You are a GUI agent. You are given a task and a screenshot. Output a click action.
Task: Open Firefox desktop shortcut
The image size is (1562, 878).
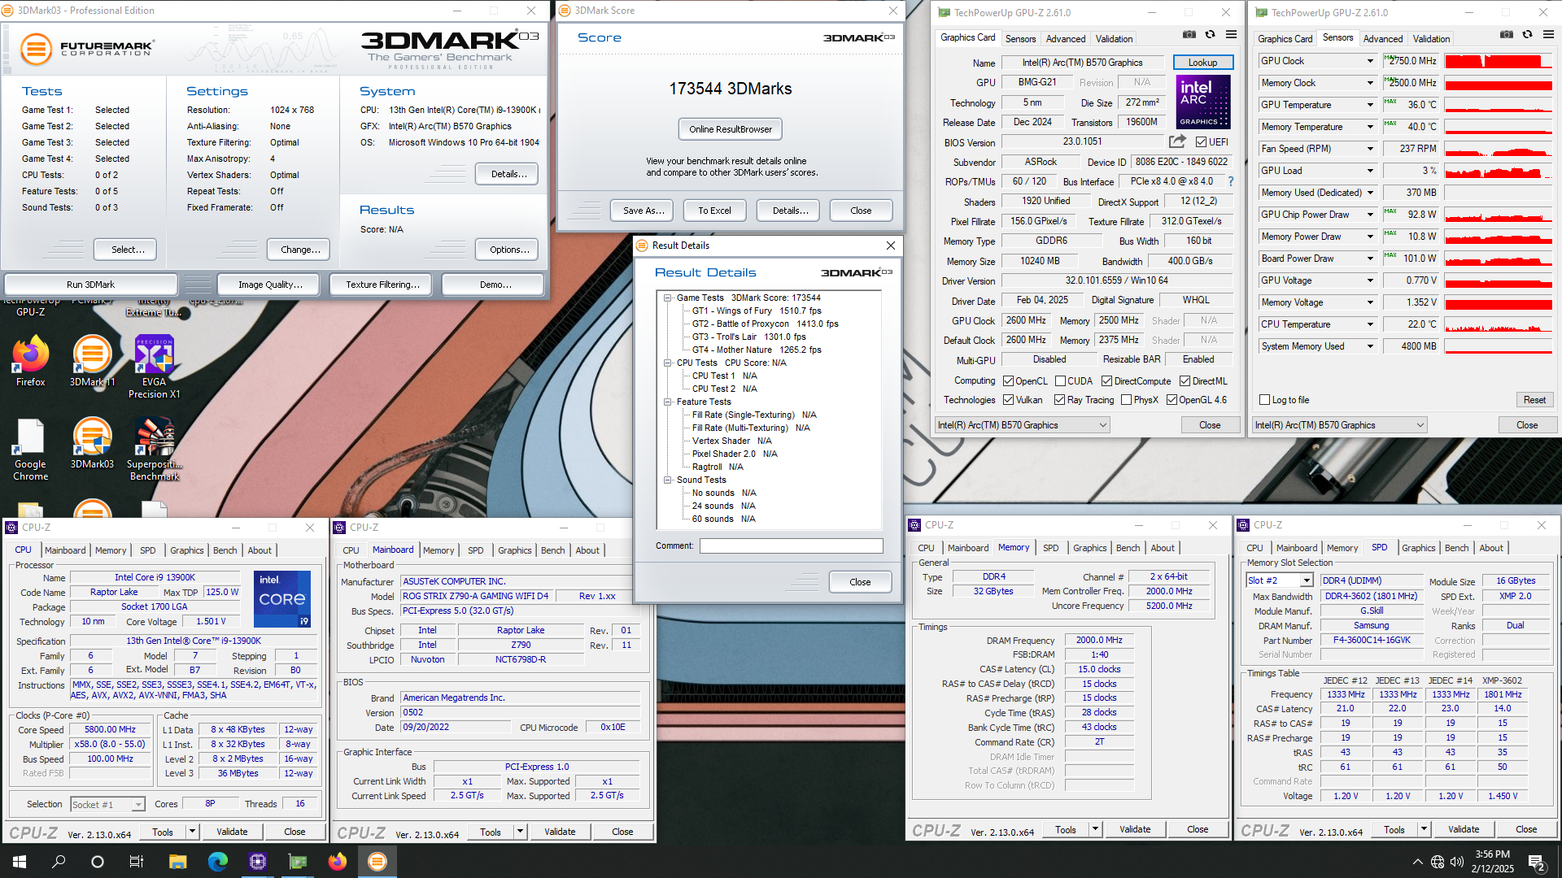[x=30, y=361]
